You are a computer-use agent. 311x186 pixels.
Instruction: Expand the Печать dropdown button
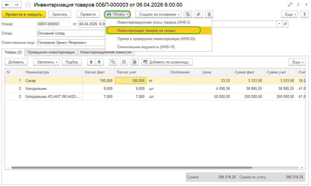pyautogui.click(x=117, y=14)
